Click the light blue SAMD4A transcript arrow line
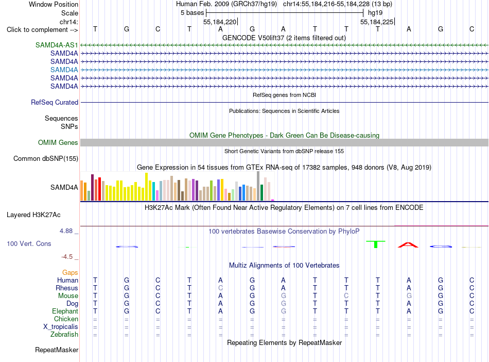The height and width of the screenshot is (362, 489). point(284,70)
